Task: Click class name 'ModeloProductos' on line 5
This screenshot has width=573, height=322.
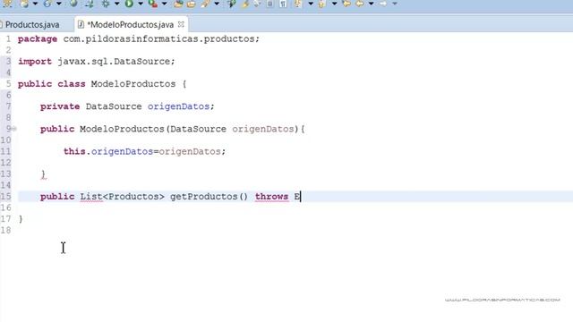Action: click(x=133, y=84)
